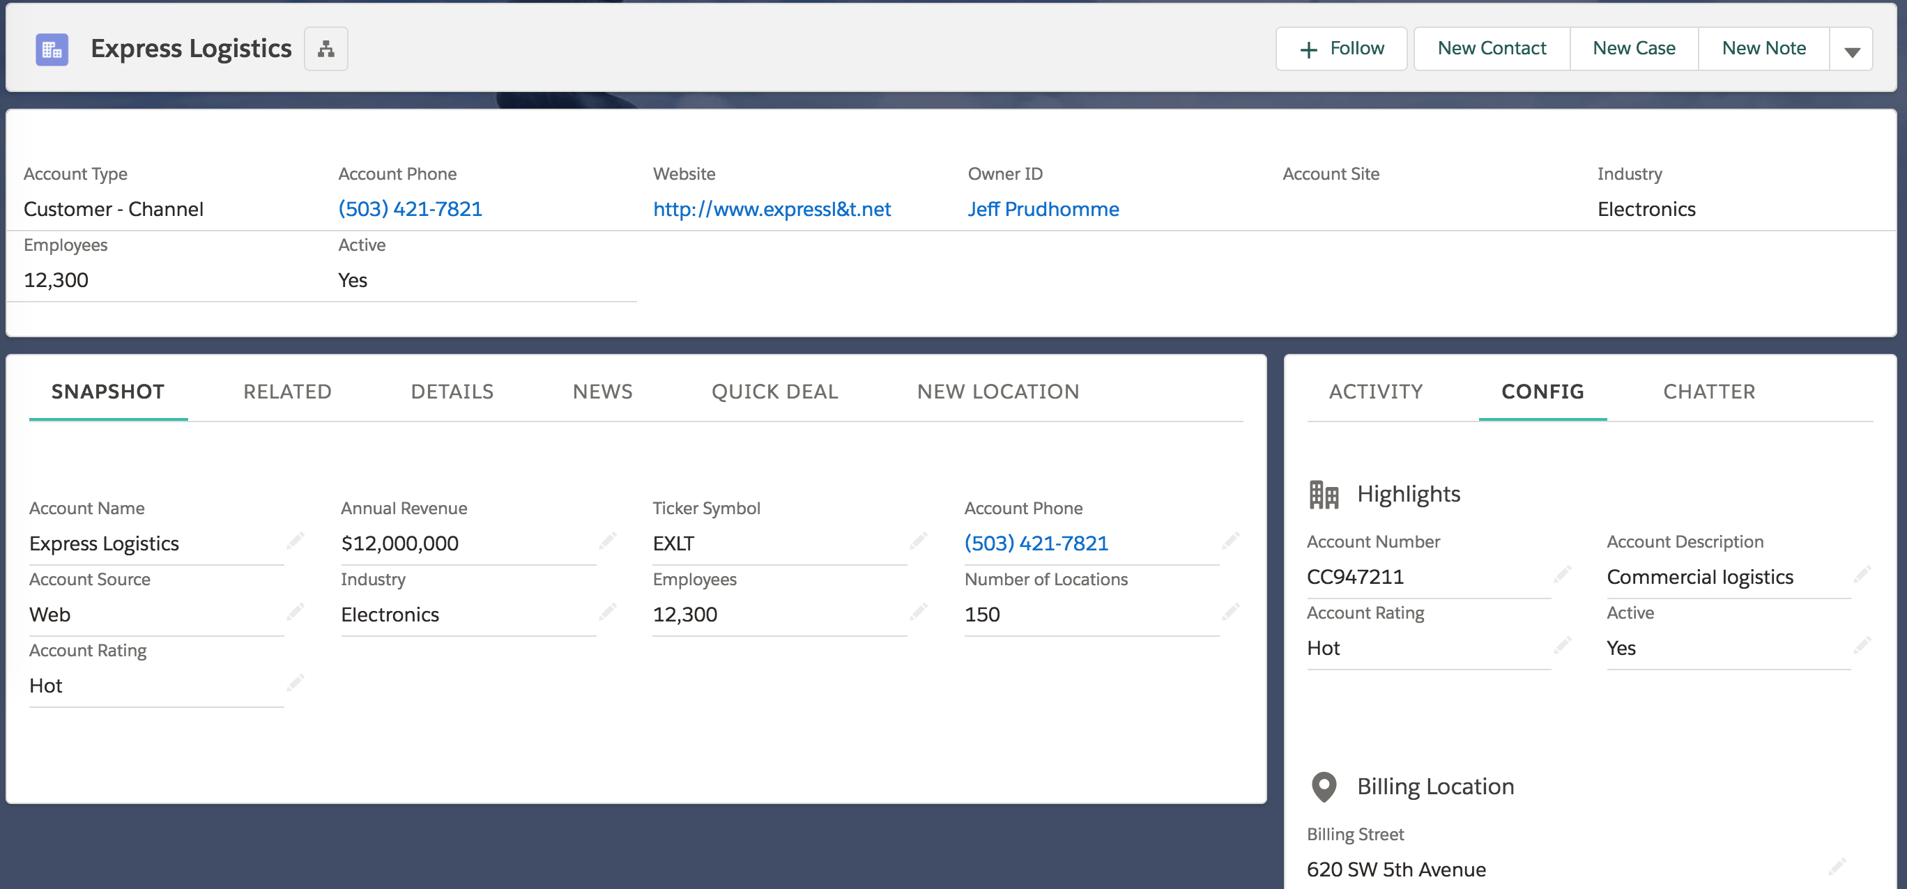The height and width of the screenshot is (889, 1907).
Task: Edit Billing Street pencil icon
Action: 1837,867
